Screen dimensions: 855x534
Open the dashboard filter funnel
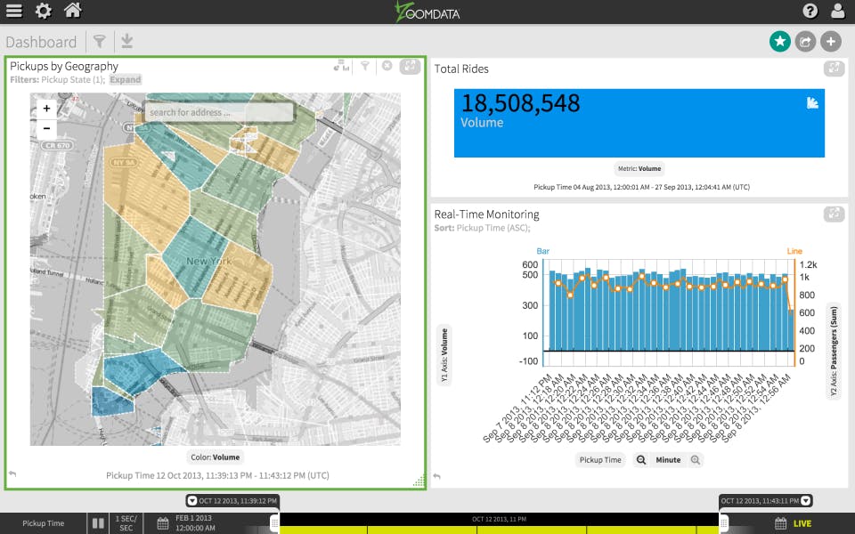pos(100,41)
